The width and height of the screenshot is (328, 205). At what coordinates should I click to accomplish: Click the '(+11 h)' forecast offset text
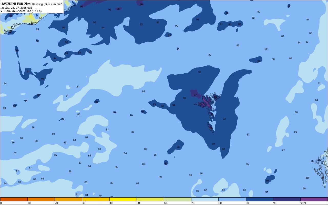[x=37, y=11]
